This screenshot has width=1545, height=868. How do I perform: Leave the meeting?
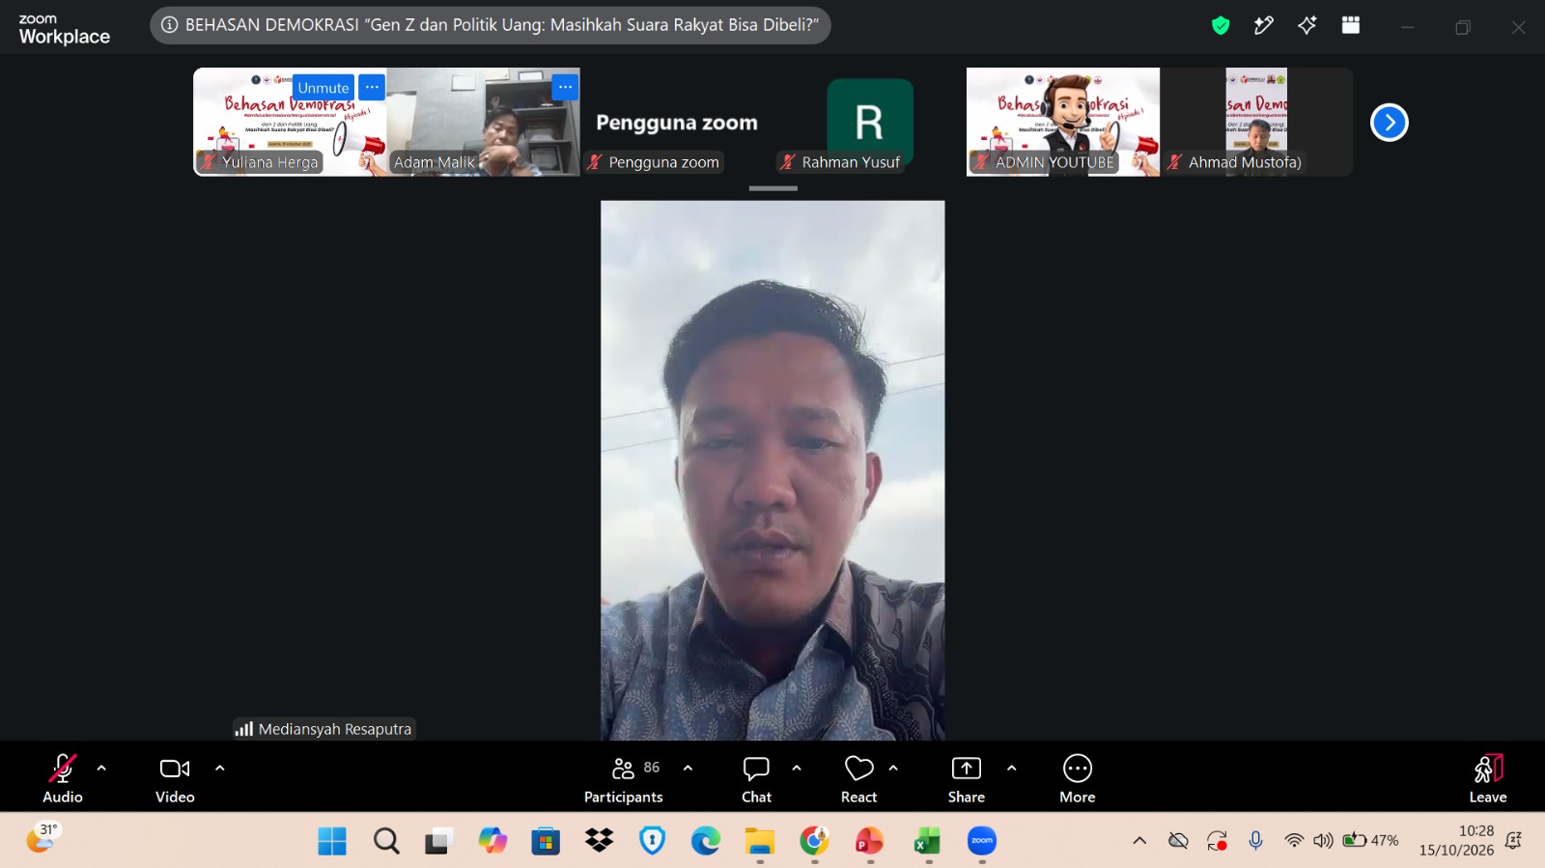click(x=1488, y=778)
